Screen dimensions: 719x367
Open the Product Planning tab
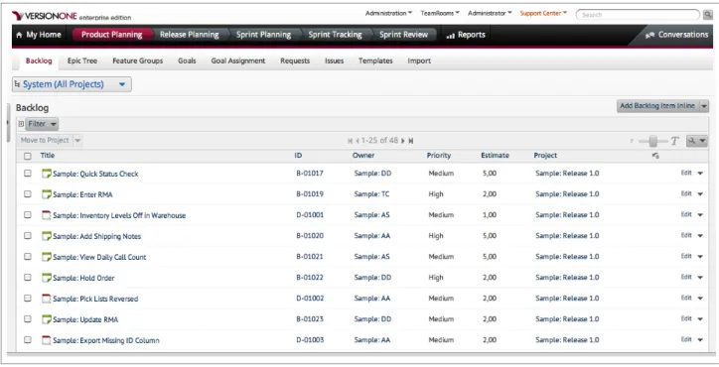click(x=112, y=35)
